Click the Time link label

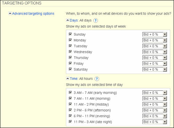click(x=74, y=79)
